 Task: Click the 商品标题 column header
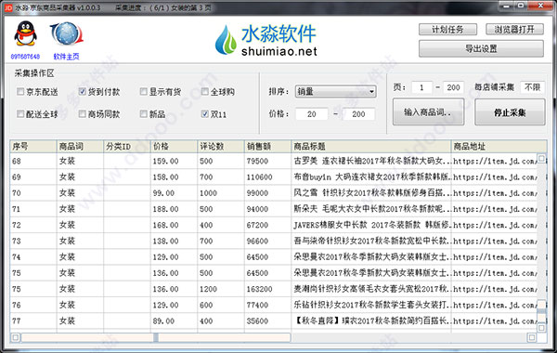click(x=370, y=147)
